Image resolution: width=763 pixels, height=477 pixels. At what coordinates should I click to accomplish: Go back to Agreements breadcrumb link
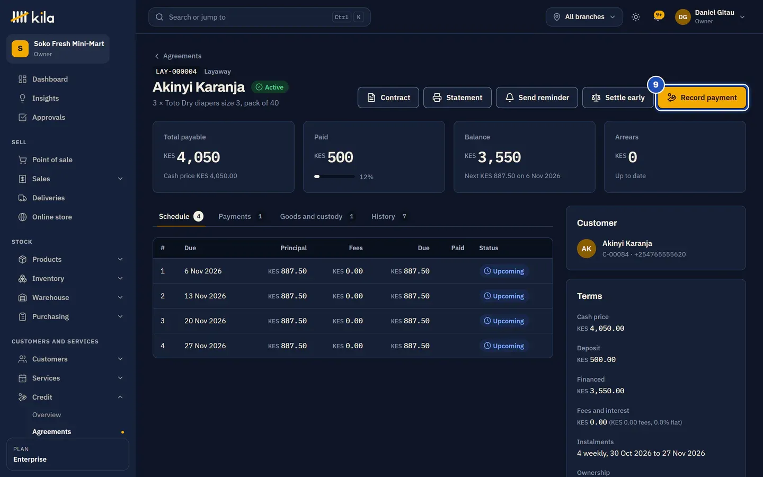pos(178,56)
